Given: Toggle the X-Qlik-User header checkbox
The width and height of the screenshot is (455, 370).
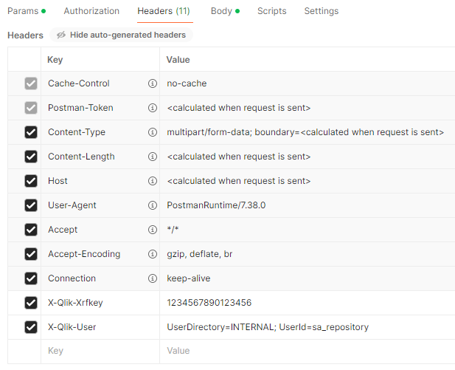Looking at the screenshot, I should click(31, 327).
